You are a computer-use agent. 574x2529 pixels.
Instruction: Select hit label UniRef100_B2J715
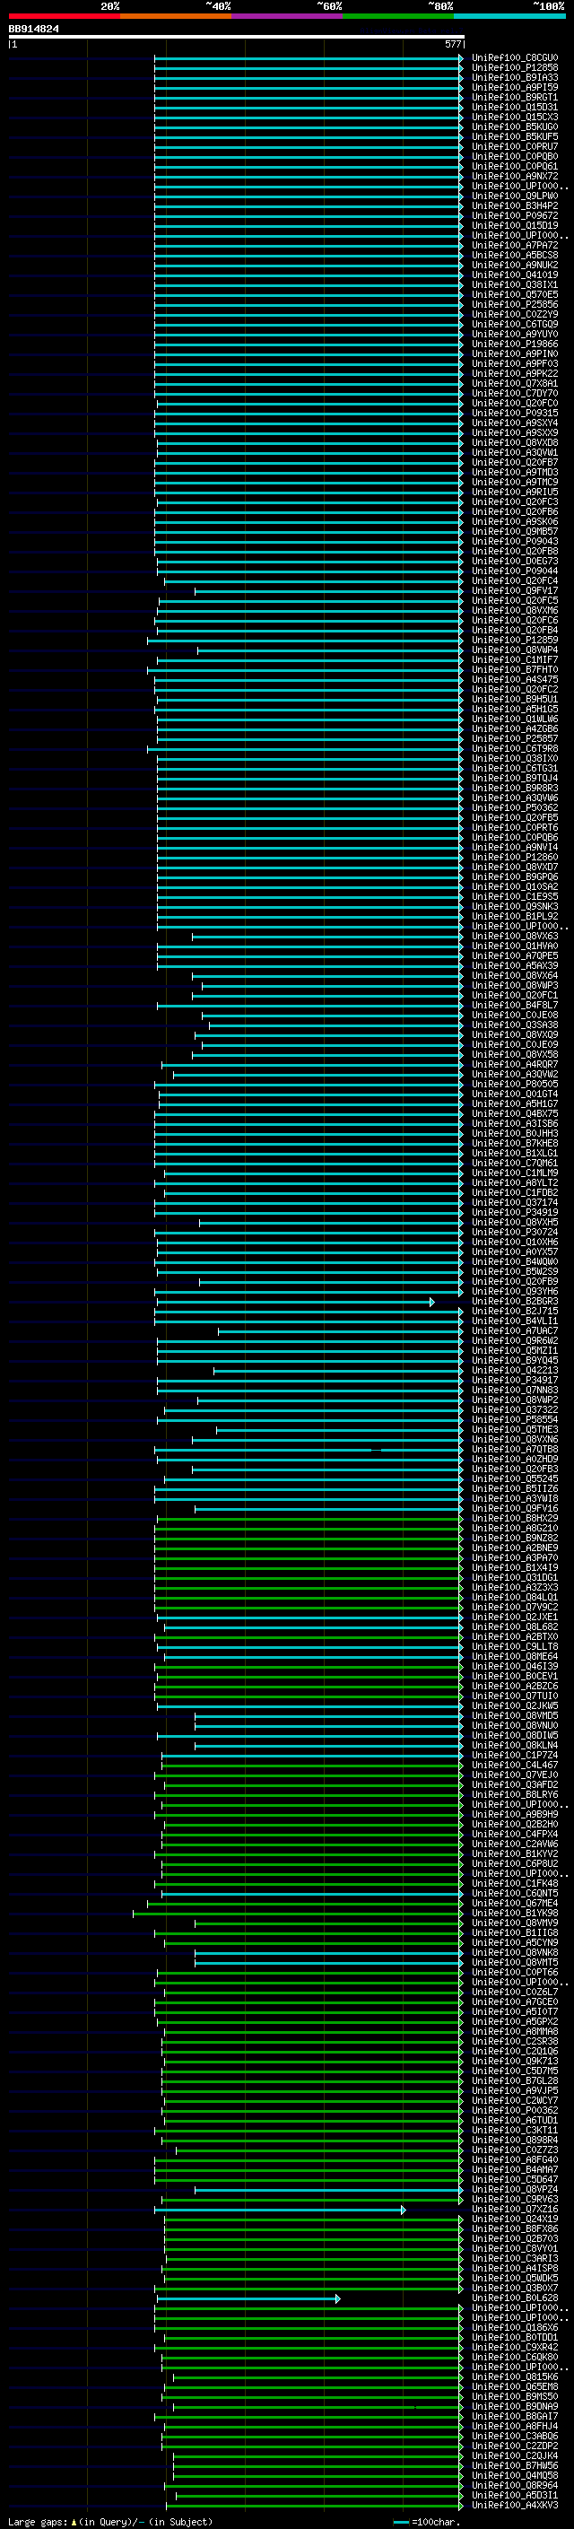tap(514, 1312)
